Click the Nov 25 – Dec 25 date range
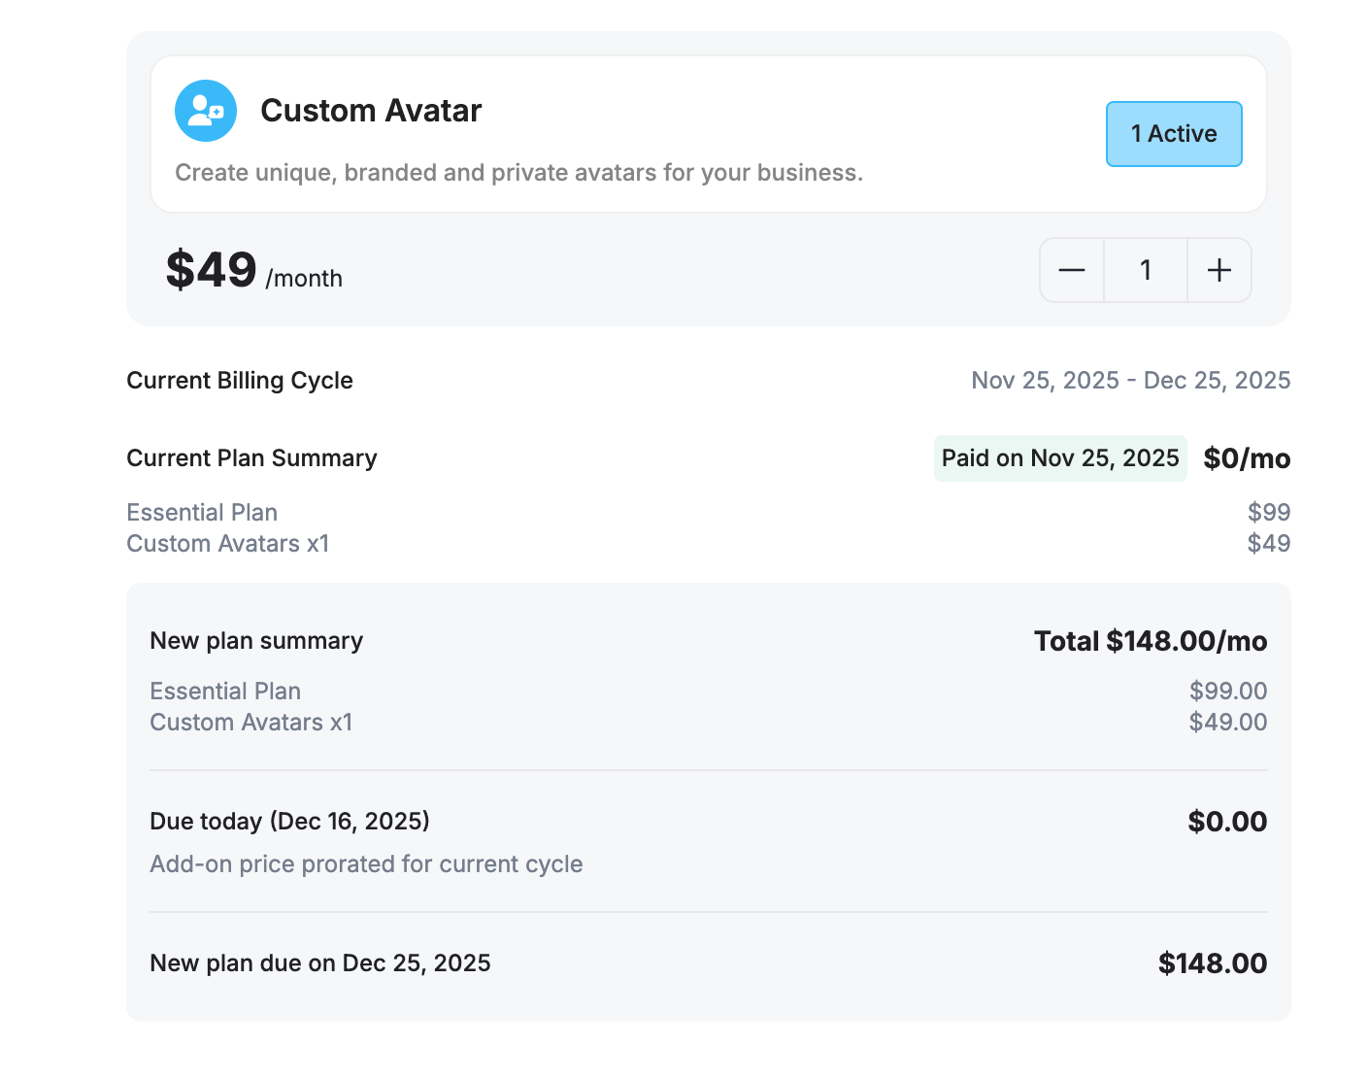 (x=1130, y=381)
